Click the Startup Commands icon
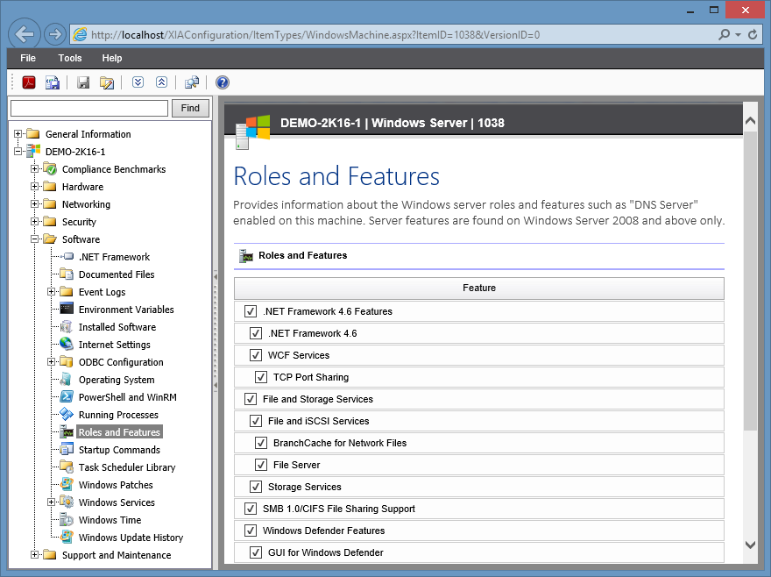771x577 pixels. (x=67, y=450)
